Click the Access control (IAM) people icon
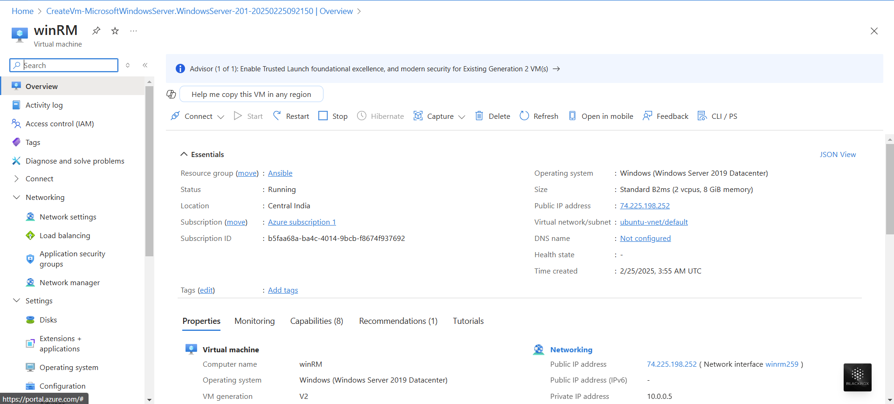The image size is (894, 404). [x=16, y=123]
